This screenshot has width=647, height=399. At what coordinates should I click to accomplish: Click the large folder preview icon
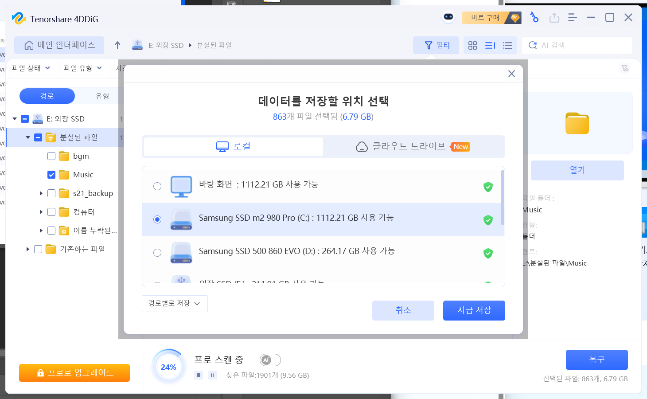coord(577,123)
